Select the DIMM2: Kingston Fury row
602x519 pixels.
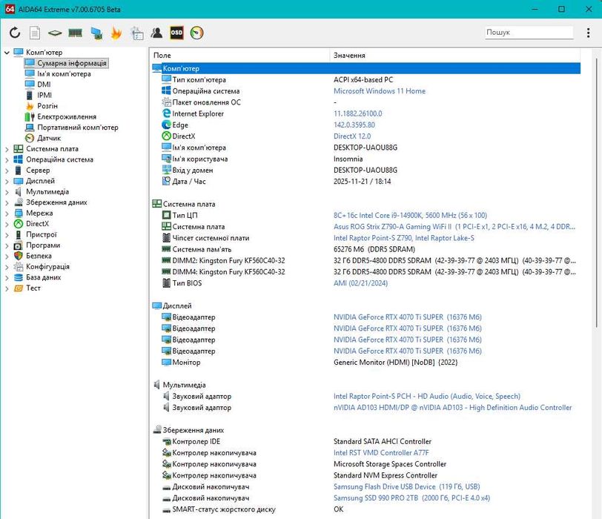366,261
